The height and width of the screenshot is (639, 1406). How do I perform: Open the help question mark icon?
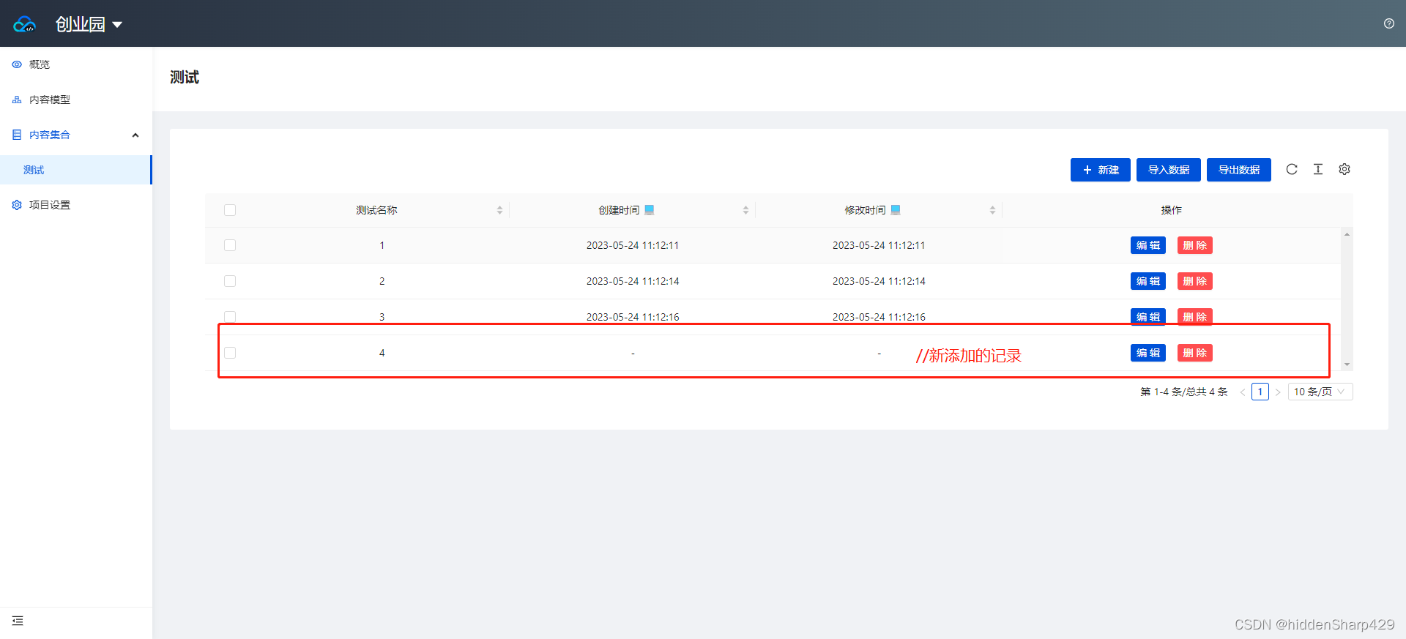click(1388, 23)
